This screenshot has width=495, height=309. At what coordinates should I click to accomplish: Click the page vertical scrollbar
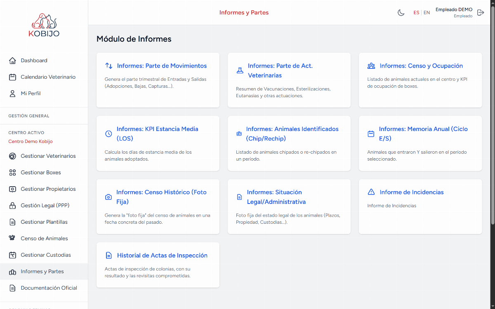493,115
